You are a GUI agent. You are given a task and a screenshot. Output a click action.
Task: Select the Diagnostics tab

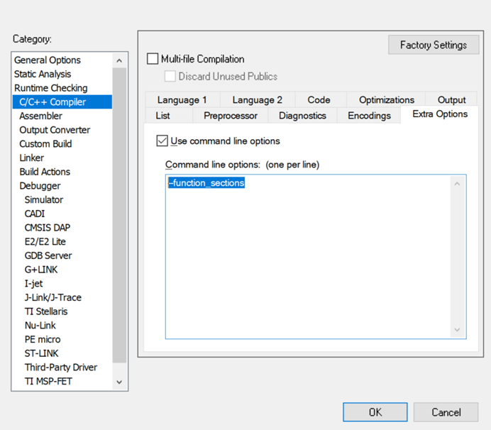coord(302,115)
